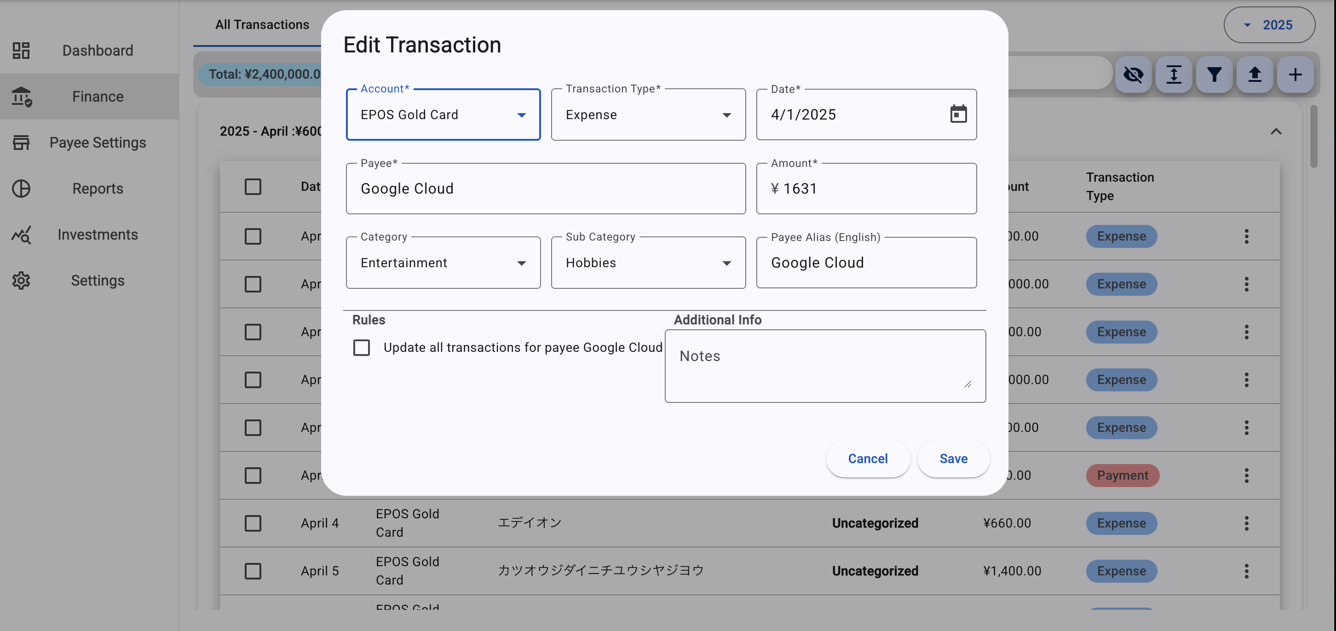Open the three-dot menu on second Expense row

point(1246,284)
